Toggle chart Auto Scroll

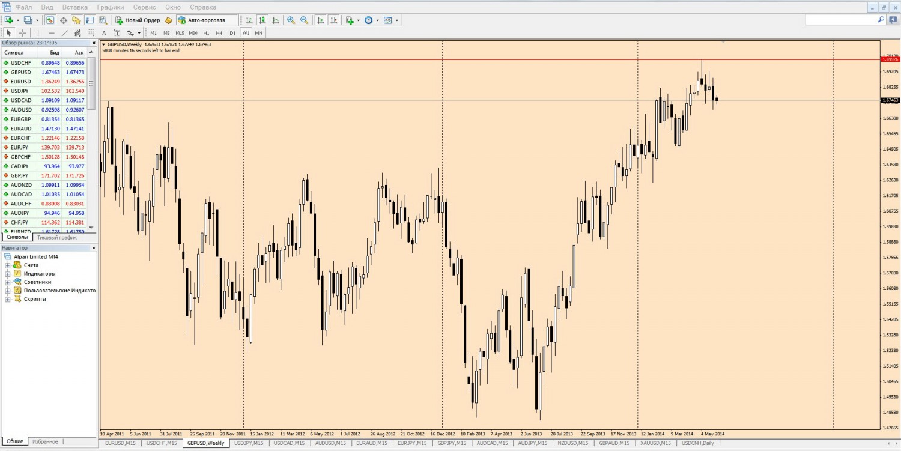320,20
